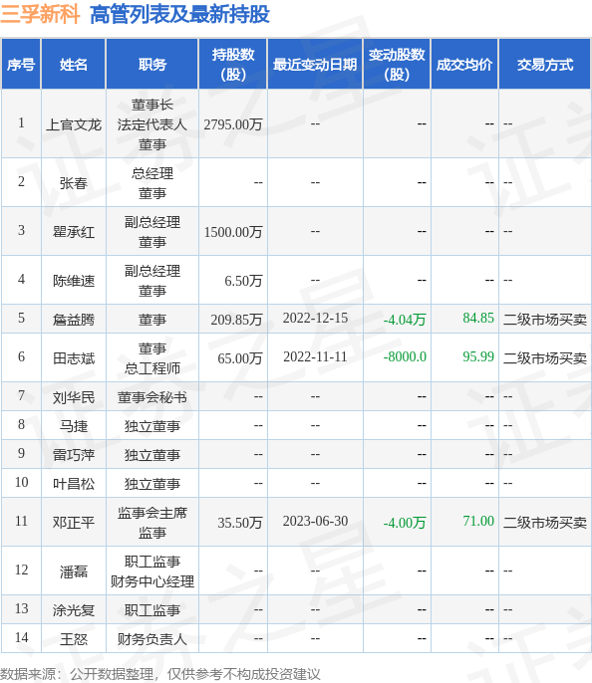Click the 监事会主席 position text
Viewport: 592px width, 683px height.
point(152,513)
